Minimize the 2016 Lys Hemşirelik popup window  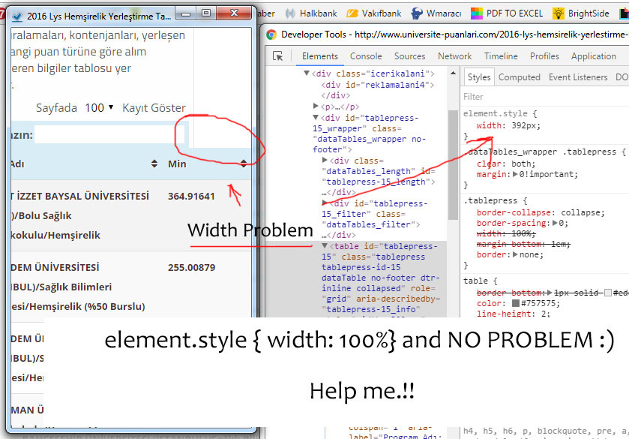(x=186, y=14)
